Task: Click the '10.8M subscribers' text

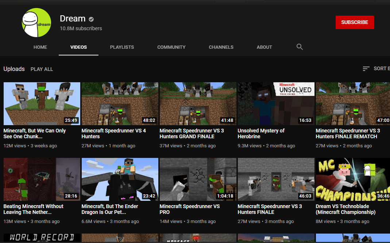Action: [81, 28]
